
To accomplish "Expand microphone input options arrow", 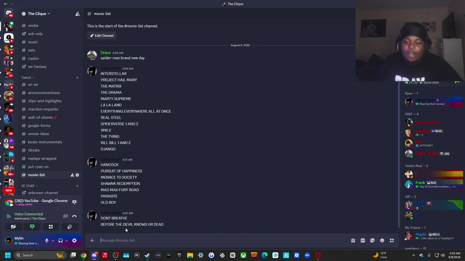I will pyautogui.click(x=53, y=240).
